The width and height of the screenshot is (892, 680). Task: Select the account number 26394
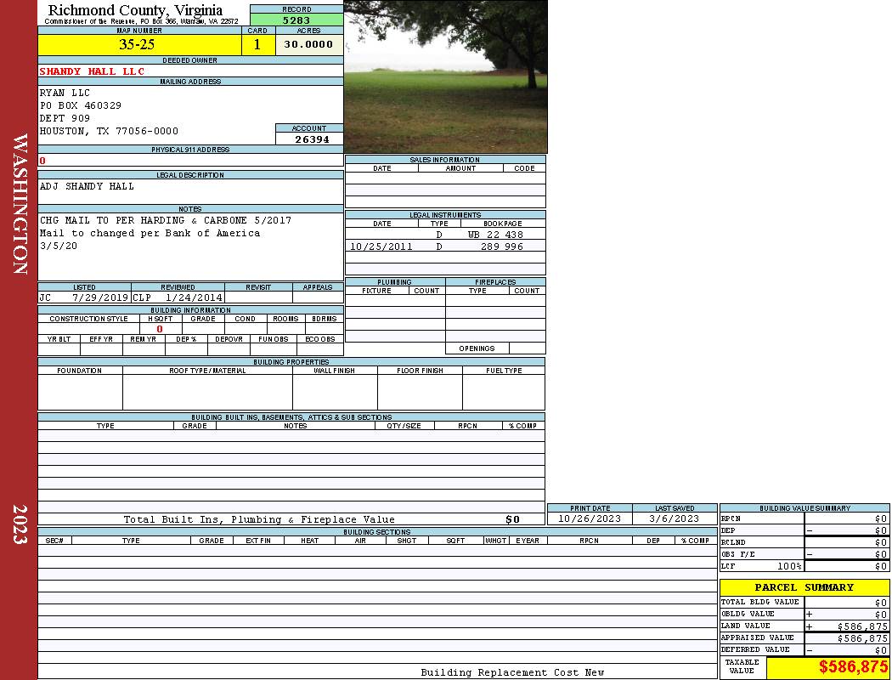pos(309,139)
